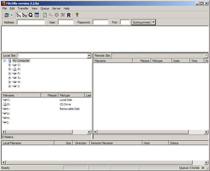
Task: Click remote file list right scroll arrow
Action: (206, 132)
